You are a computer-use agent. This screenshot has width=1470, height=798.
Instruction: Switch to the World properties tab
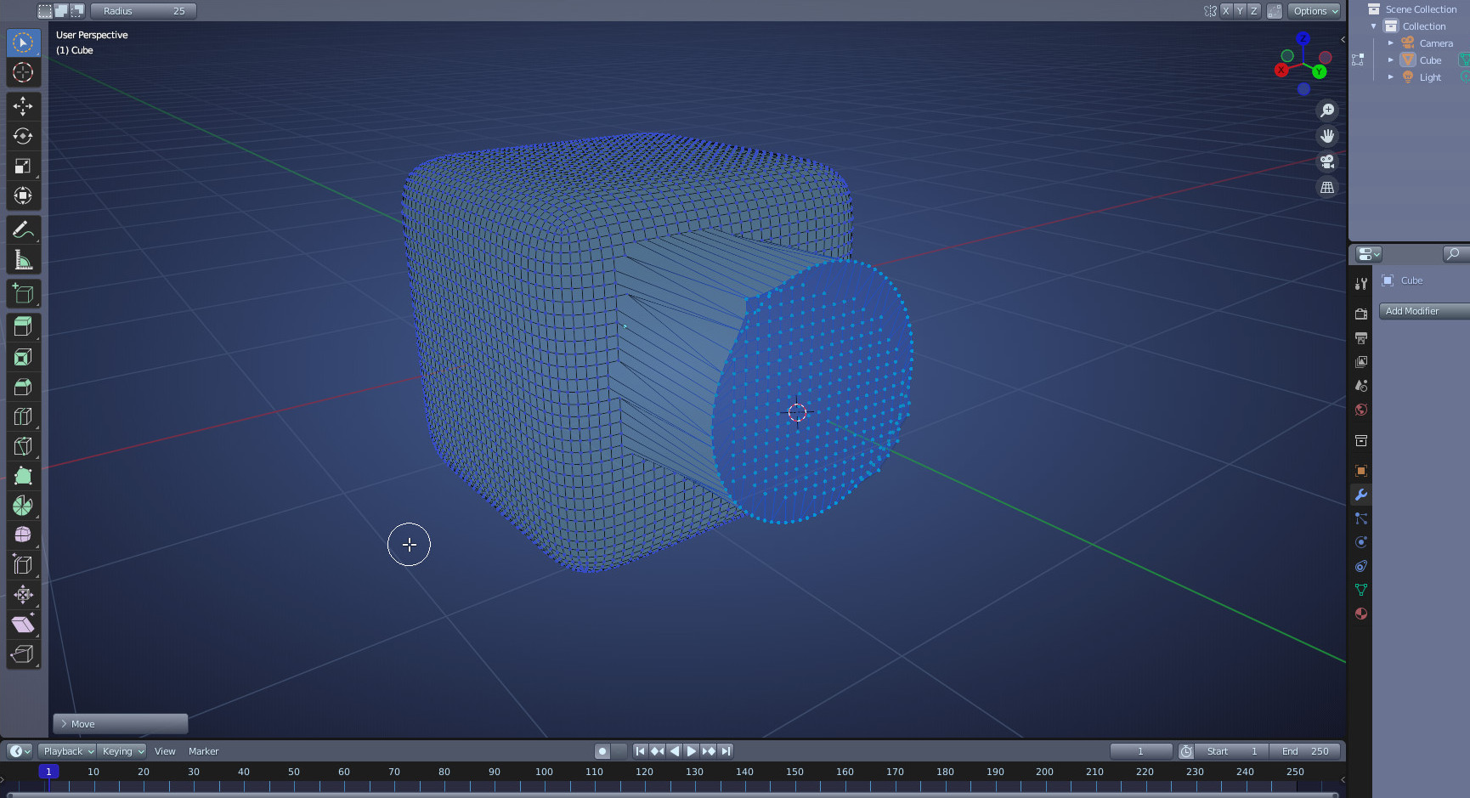click(1361, 410)
